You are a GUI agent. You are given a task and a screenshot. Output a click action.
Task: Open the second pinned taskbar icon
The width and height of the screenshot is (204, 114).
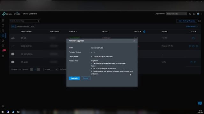pos(8,112)
